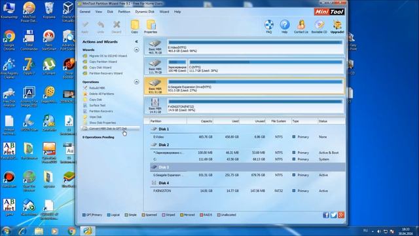Open the Dynamic Disk menu

(x=145, y=12)
